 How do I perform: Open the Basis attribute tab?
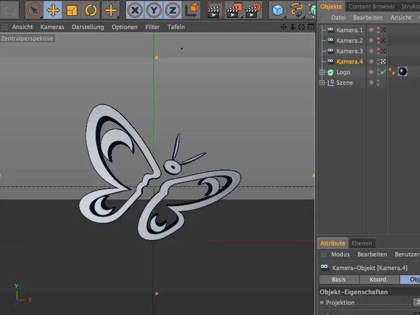pyautogui.click(x=339, y=280)
